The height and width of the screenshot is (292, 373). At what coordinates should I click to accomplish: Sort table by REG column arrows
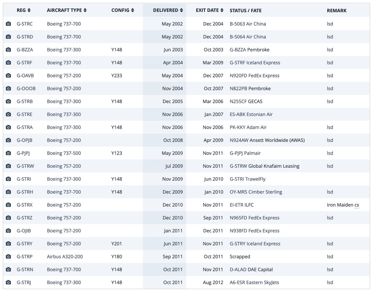(29, 10)
